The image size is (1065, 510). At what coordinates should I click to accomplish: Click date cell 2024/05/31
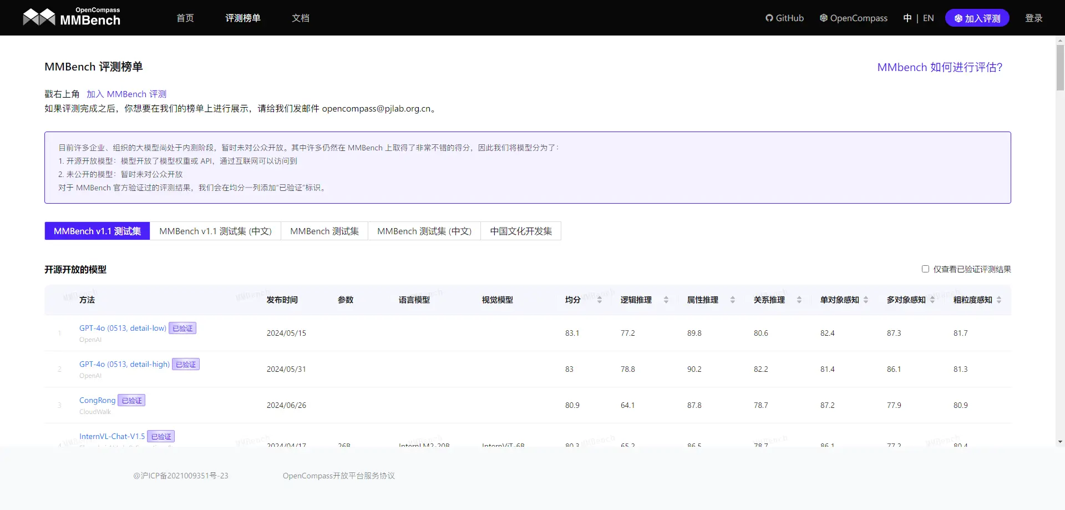[x=286, y=369]
